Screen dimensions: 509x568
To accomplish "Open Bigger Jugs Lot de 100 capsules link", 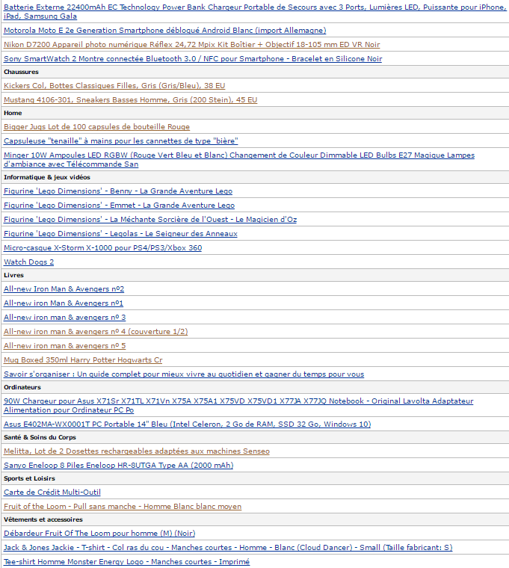I will click(96, 127).
